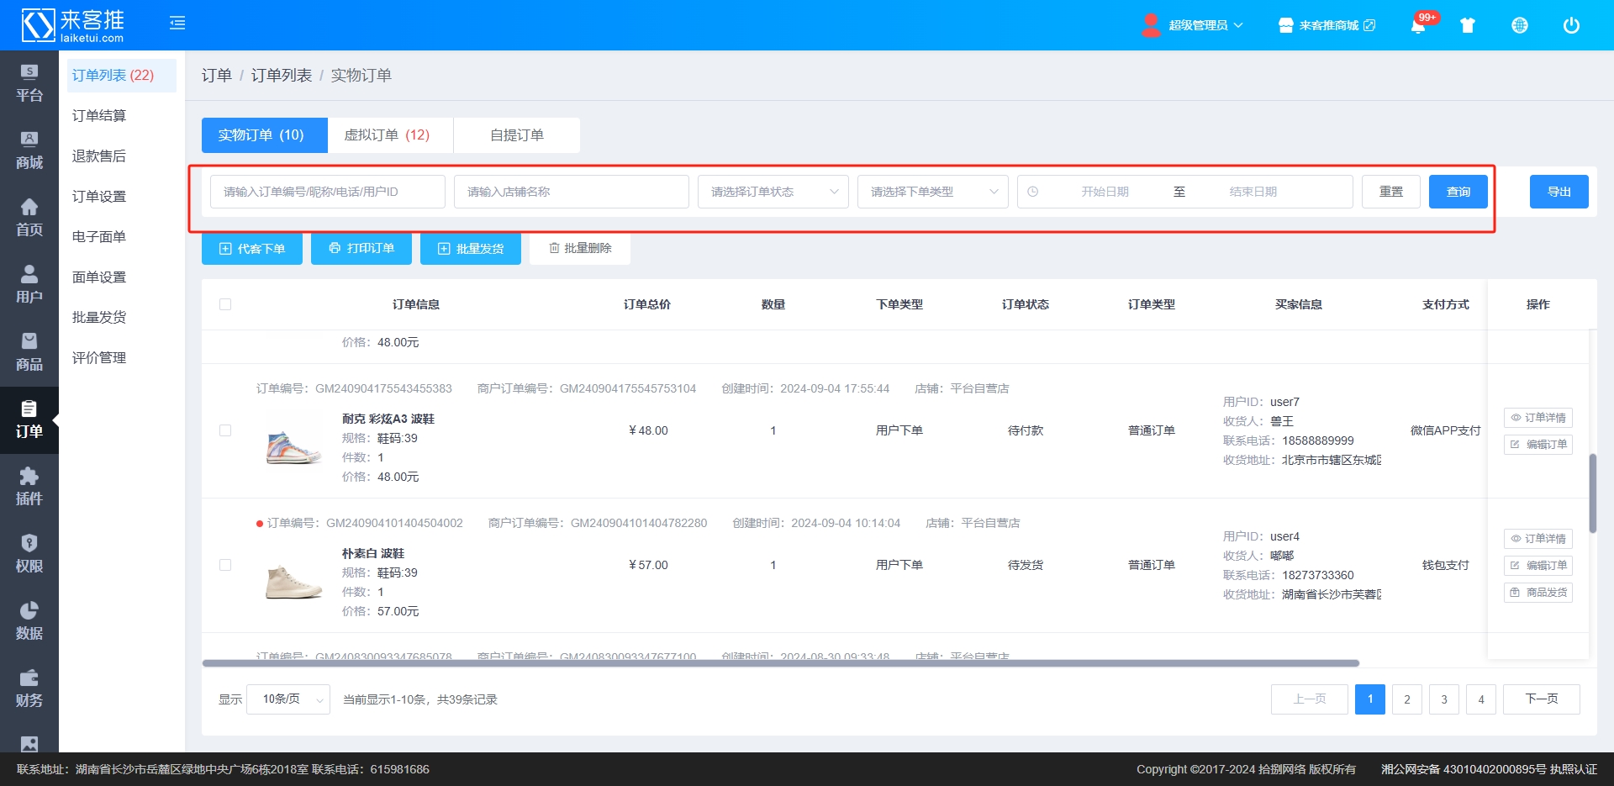Image resolution: width=1614 pixels, height=786 pixels.
Task: Open 插件 section in left sidebar
Action: pyautogui.click(x=29, y=487)
